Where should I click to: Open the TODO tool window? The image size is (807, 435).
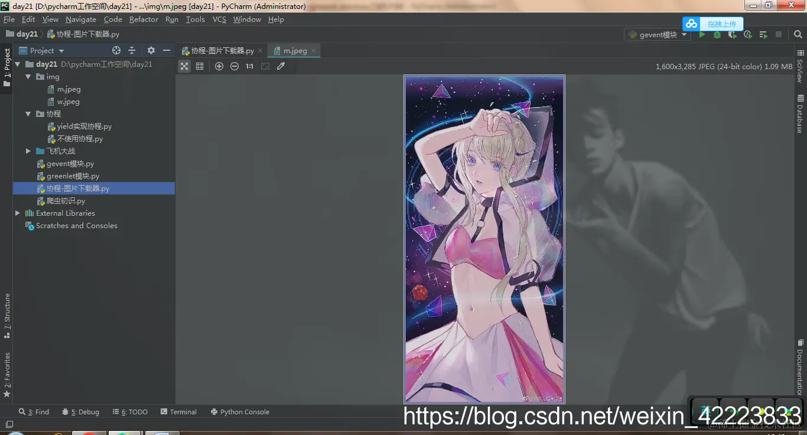[x=130, y=412]
